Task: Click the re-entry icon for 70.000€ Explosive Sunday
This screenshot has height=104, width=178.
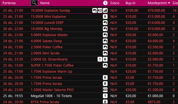Action: [95, 11]
